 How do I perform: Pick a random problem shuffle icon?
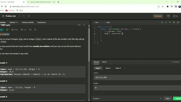29,16
